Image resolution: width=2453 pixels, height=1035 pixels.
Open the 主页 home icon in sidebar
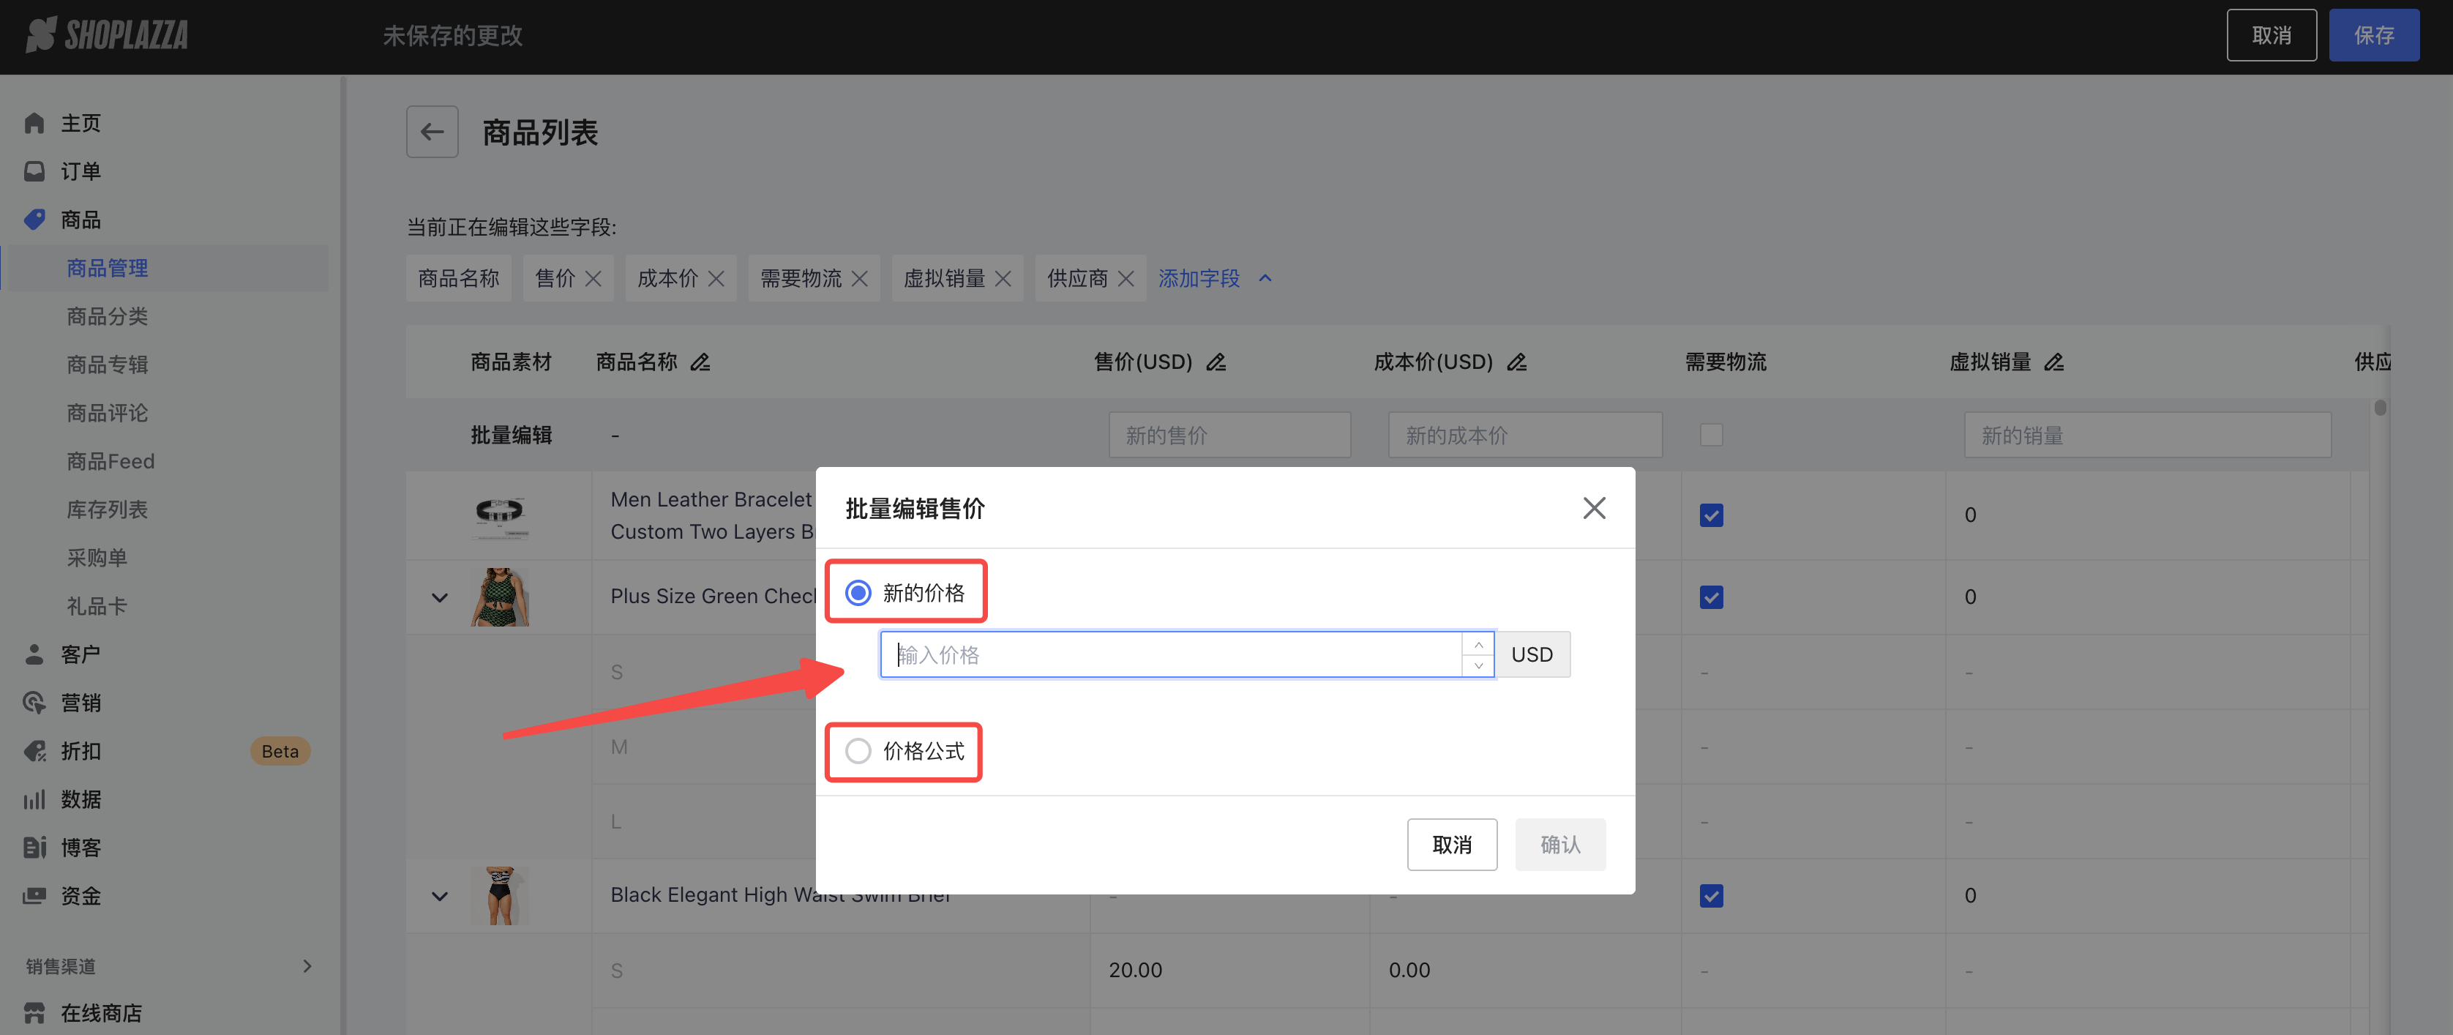click(34, 122)
